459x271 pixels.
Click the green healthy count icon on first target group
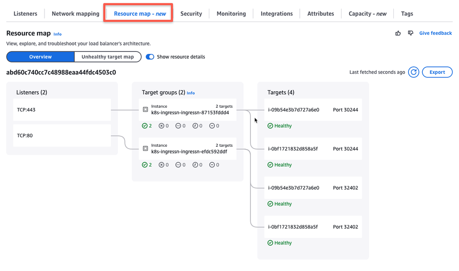(144, 125)
